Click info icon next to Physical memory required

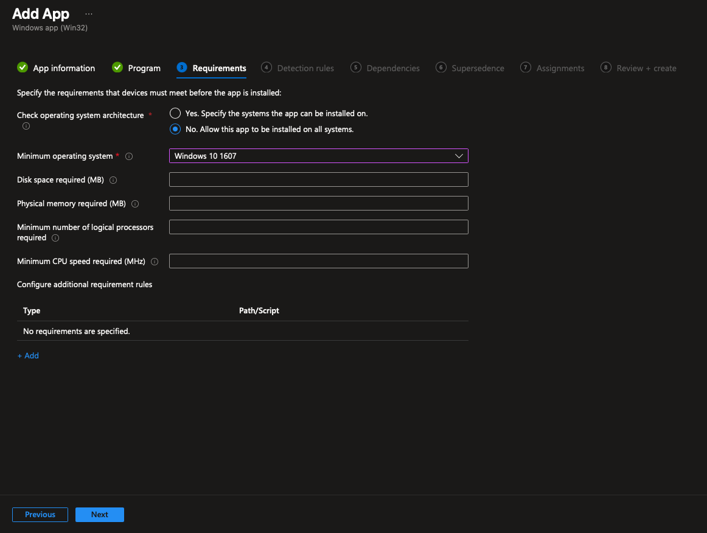point(135,204)
